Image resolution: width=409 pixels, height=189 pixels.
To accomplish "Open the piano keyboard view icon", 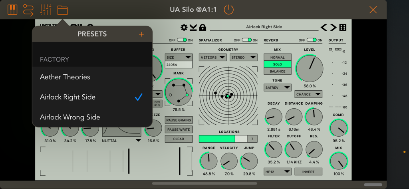I will point(12,10).
